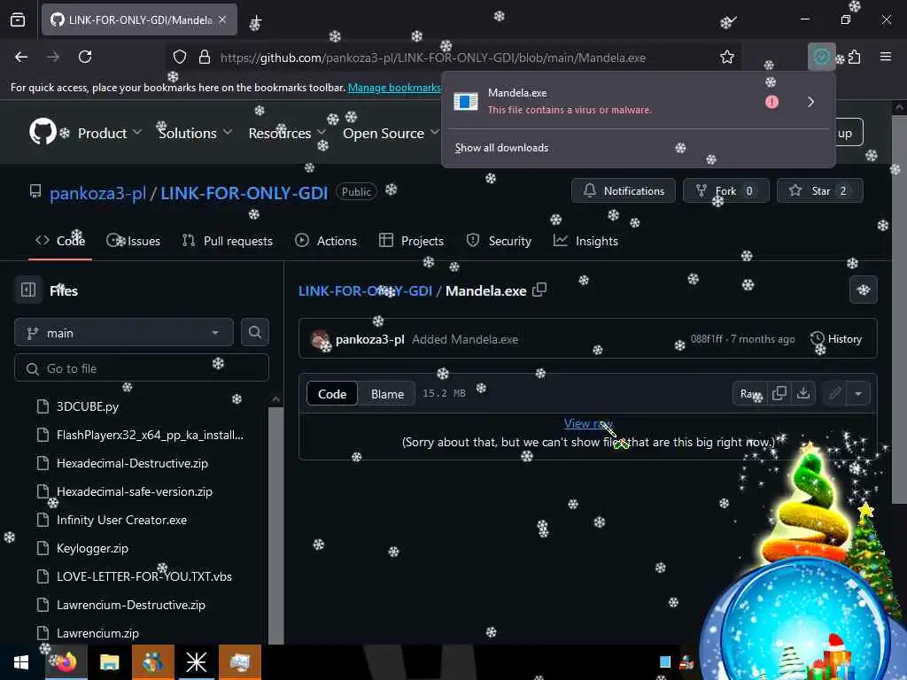Switch to Blame view

(387, 393)
